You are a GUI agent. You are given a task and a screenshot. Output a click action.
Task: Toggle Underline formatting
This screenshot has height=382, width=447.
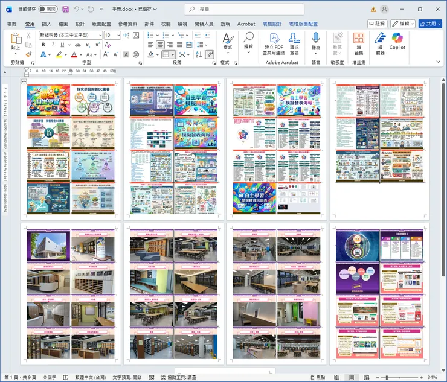62,45
